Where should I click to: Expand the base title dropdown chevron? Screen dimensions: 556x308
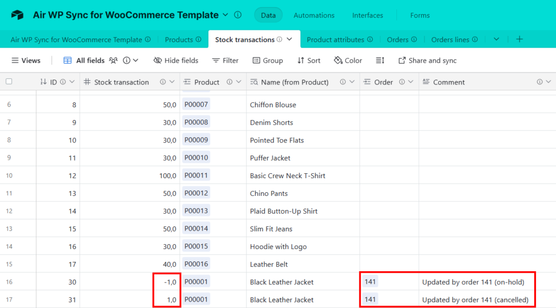pyautogui.click(x=225, y=15)
